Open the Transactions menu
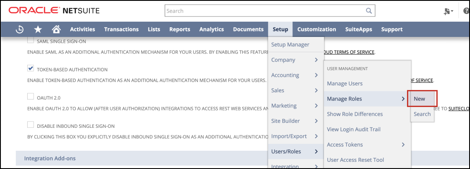This screenshot has width=470, height=169. point(121,29)
